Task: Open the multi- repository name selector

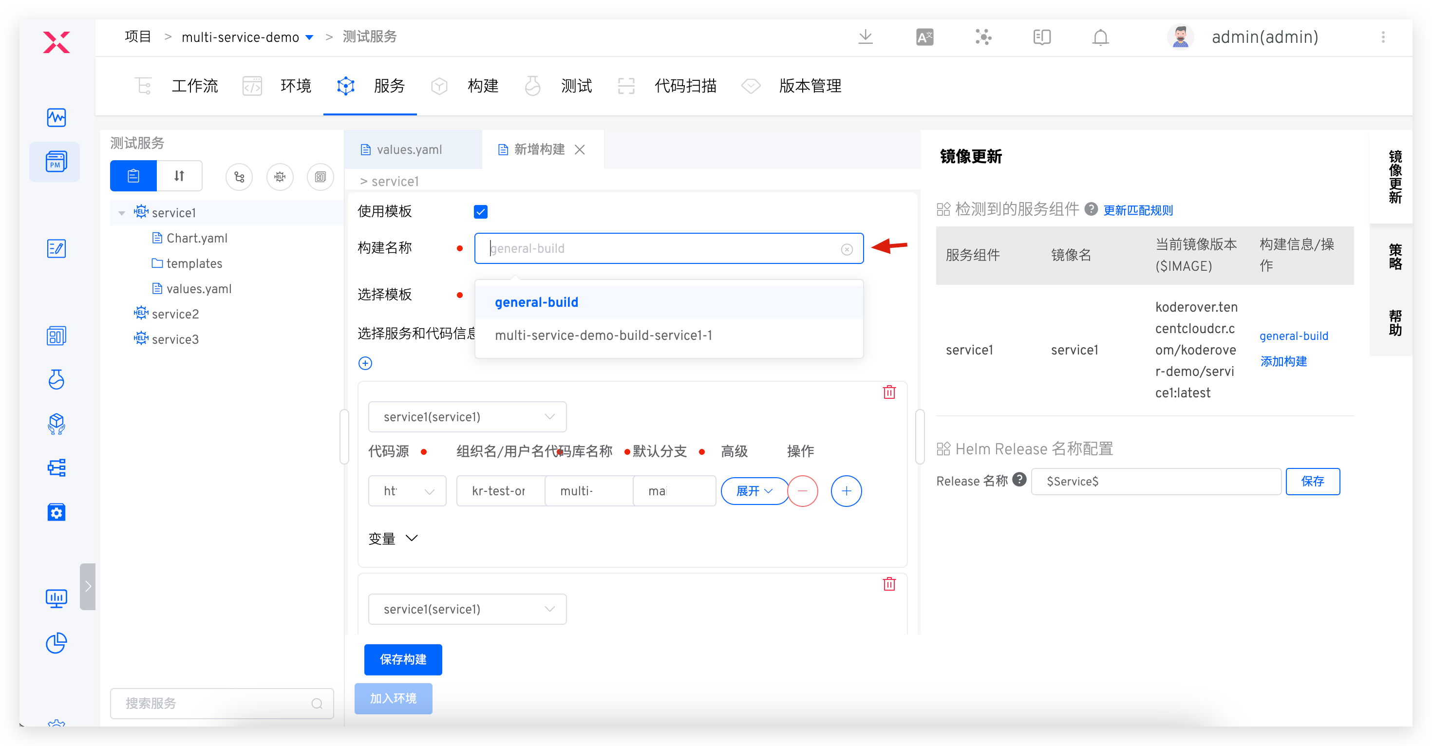Action: click(x=589, y=491)
